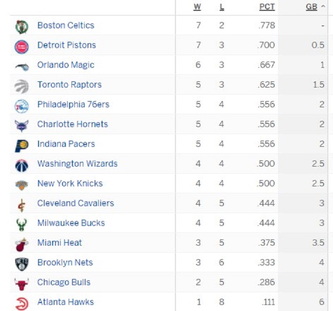Click the Miami Heat logo
Screen dimensions: 333x311
tap(22, 245)
